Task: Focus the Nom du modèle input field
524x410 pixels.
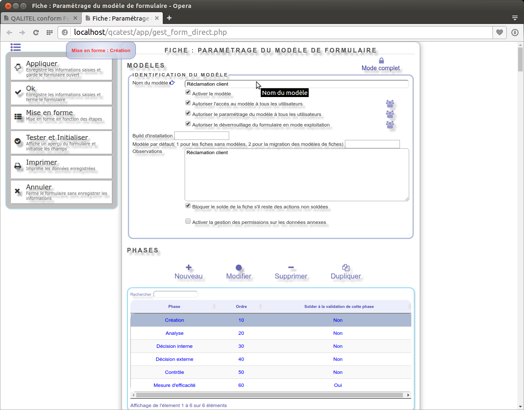Action: [297, 84]
